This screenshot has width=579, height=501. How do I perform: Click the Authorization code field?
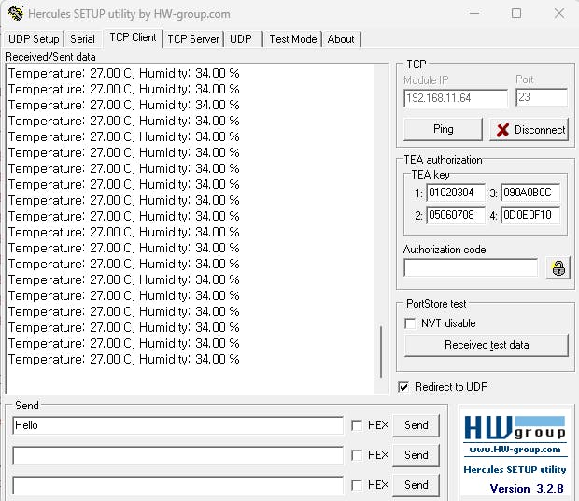click(471, 268)
